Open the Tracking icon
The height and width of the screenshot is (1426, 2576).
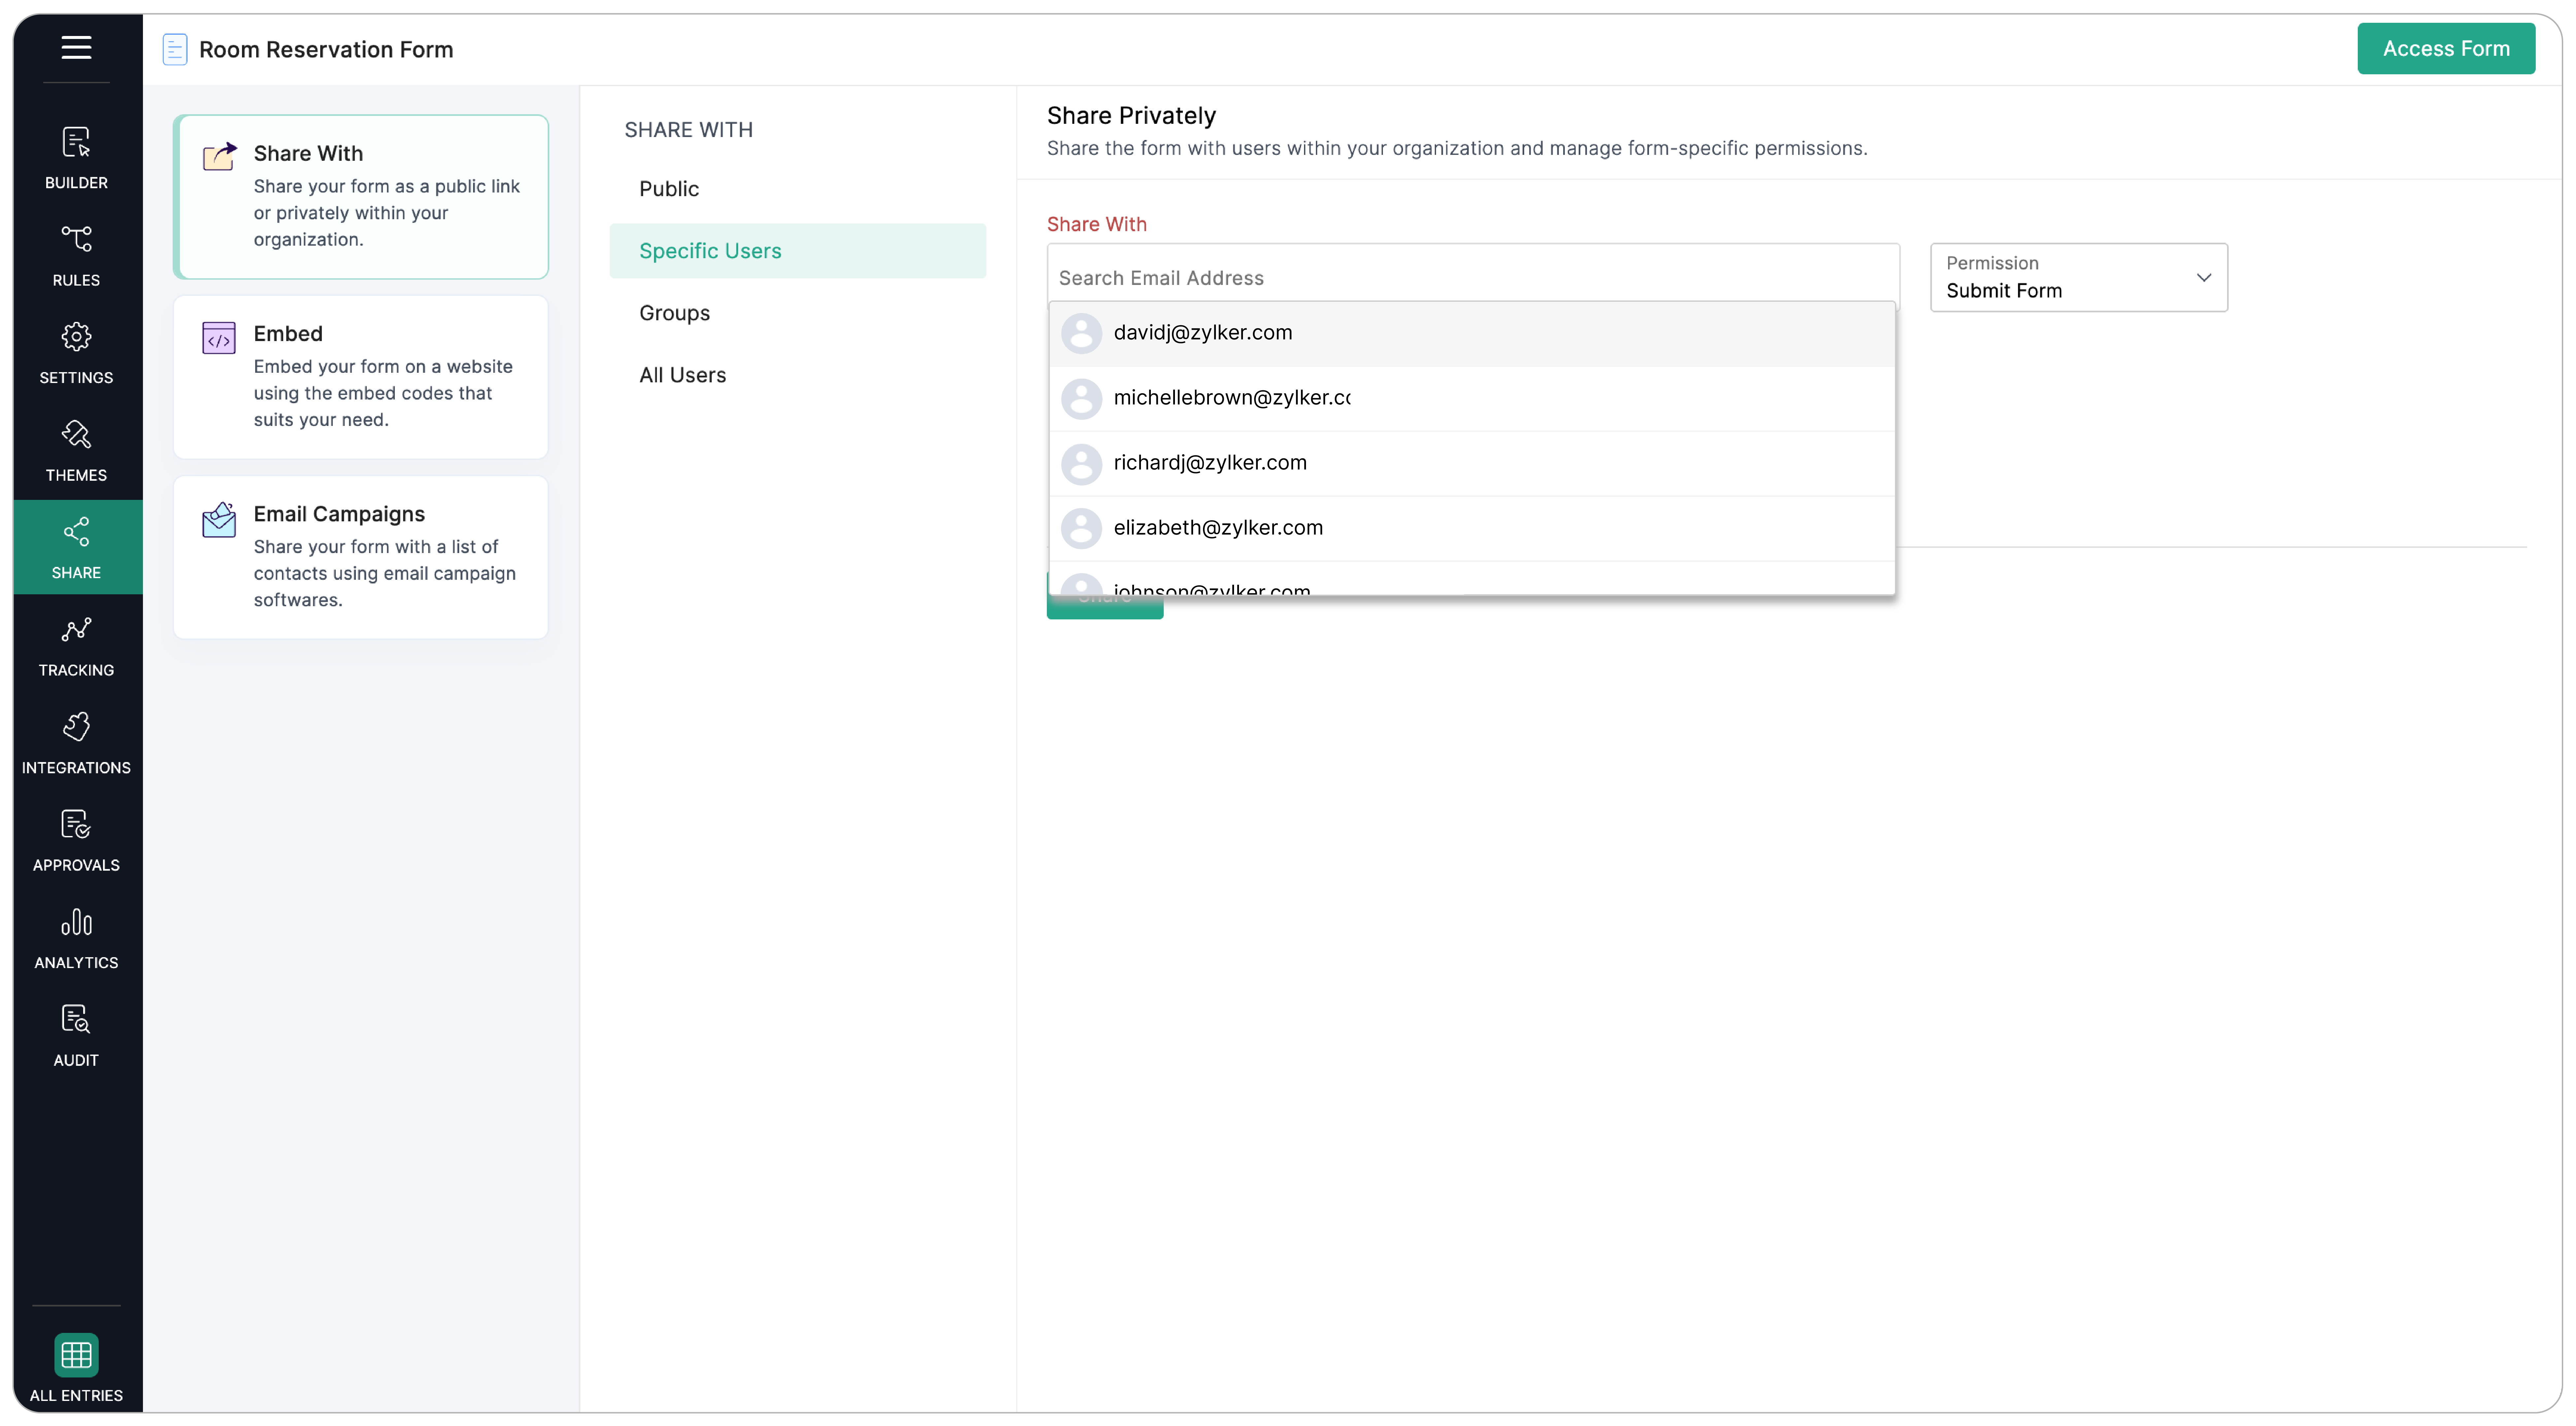(x=76, y=629)
